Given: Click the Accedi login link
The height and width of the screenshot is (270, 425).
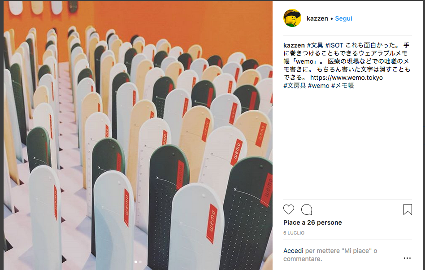Looking at the screenshot, I should 293,251.
